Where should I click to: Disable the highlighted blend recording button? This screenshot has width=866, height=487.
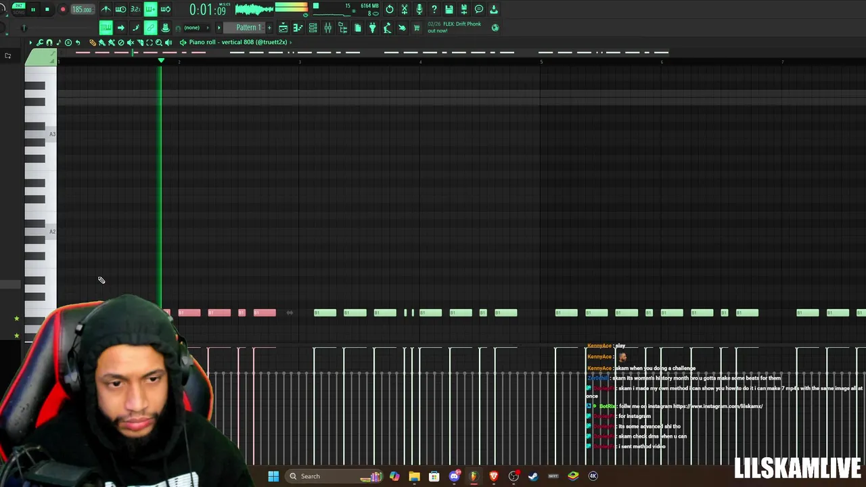pos(150,9)
